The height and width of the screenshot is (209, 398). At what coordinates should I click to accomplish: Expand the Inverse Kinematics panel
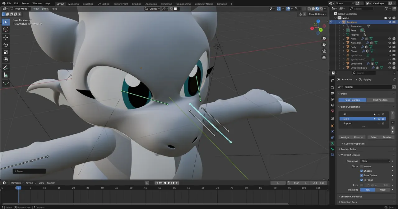click(x=351, y=197)
